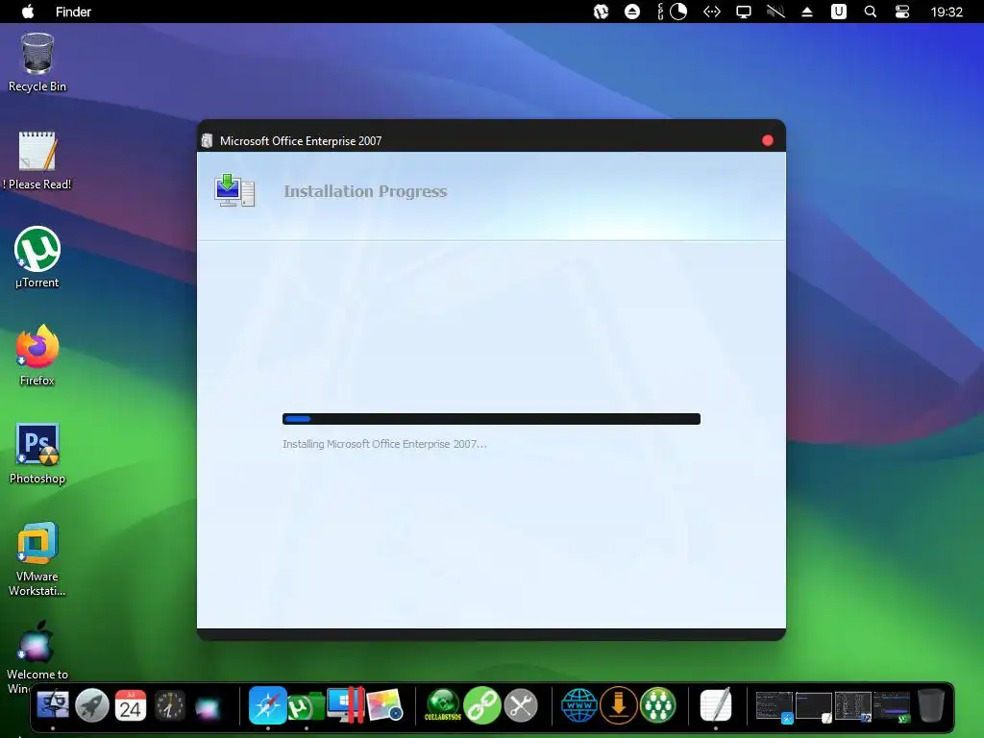Image resolution: width=984 pixels, height=738 pixels.
Task: Open the TextEdit notepad-with-pen dock icon
Action: pos(716,705)
